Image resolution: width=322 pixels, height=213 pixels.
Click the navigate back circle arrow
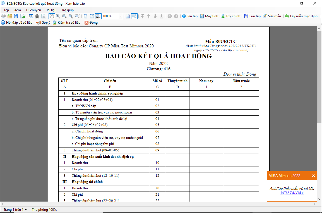click(x=170, y=16)
